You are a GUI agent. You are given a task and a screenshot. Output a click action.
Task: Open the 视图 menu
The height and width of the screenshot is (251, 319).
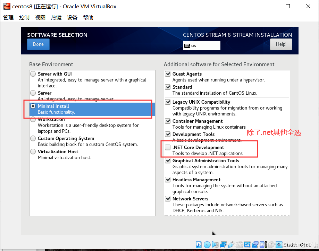[x=40, y=18]
